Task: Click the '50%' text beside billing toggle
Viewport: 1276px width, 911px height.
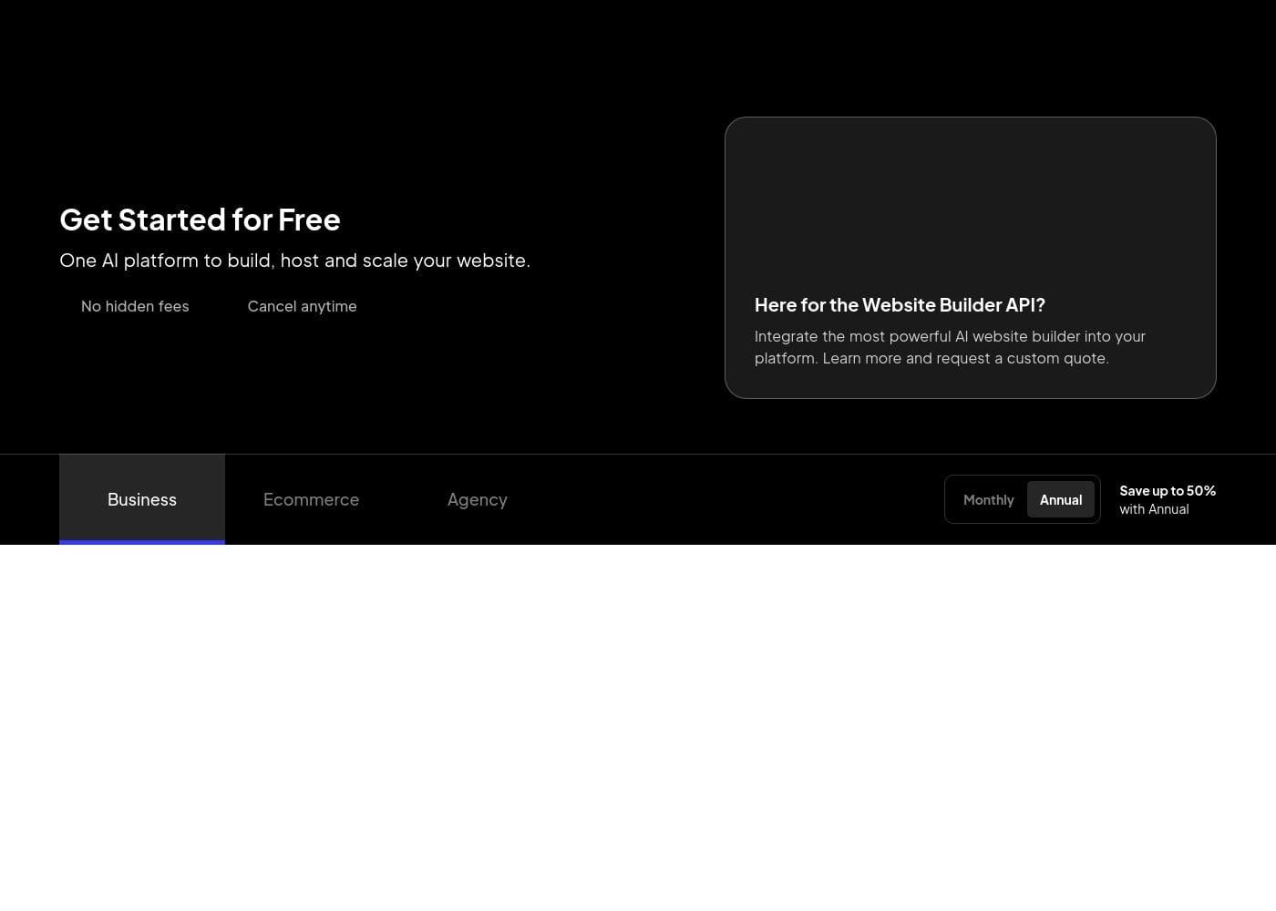Action: 1200,490
